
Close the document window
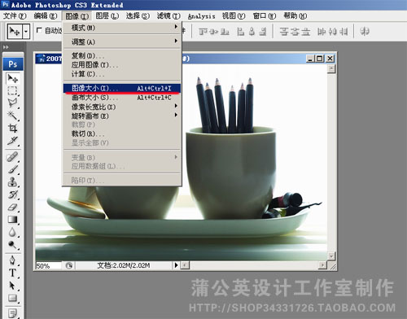tap(330, 59)
